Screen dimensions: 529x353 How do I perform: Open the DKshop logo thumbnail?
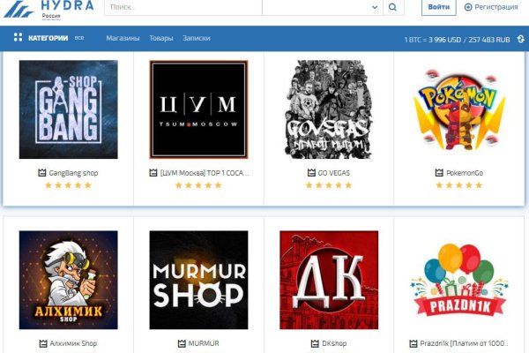tap(329, 280)
